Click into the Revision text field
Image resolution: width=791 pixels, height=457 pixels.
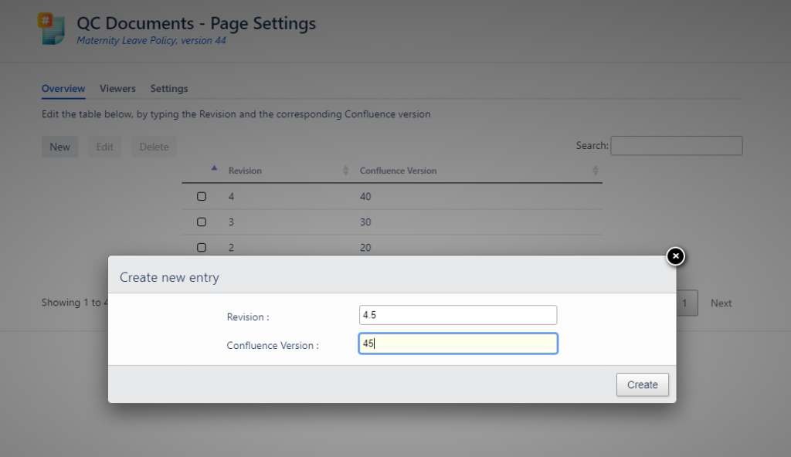coord(457,315)
